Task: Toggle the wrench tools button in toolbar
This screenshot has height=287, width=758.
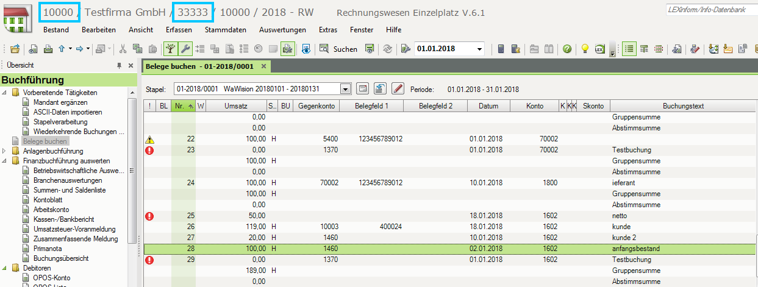Action: coord(185,49)
